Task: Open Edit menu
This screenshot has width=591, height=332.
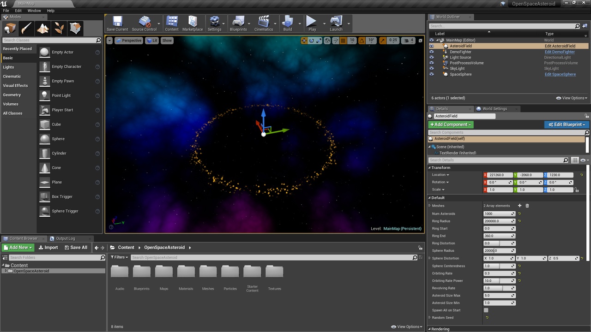Action: (x=18, y=11)
